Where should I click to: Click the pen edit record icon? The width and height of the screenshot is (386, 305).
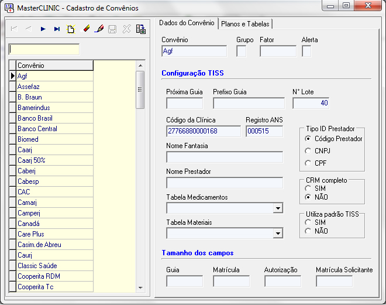[99, 29]
